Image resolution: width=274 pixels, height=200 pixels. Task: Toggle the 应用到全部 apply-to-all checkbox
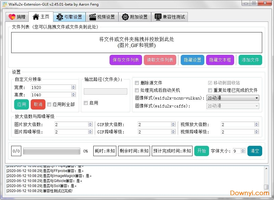coord(49,105)
